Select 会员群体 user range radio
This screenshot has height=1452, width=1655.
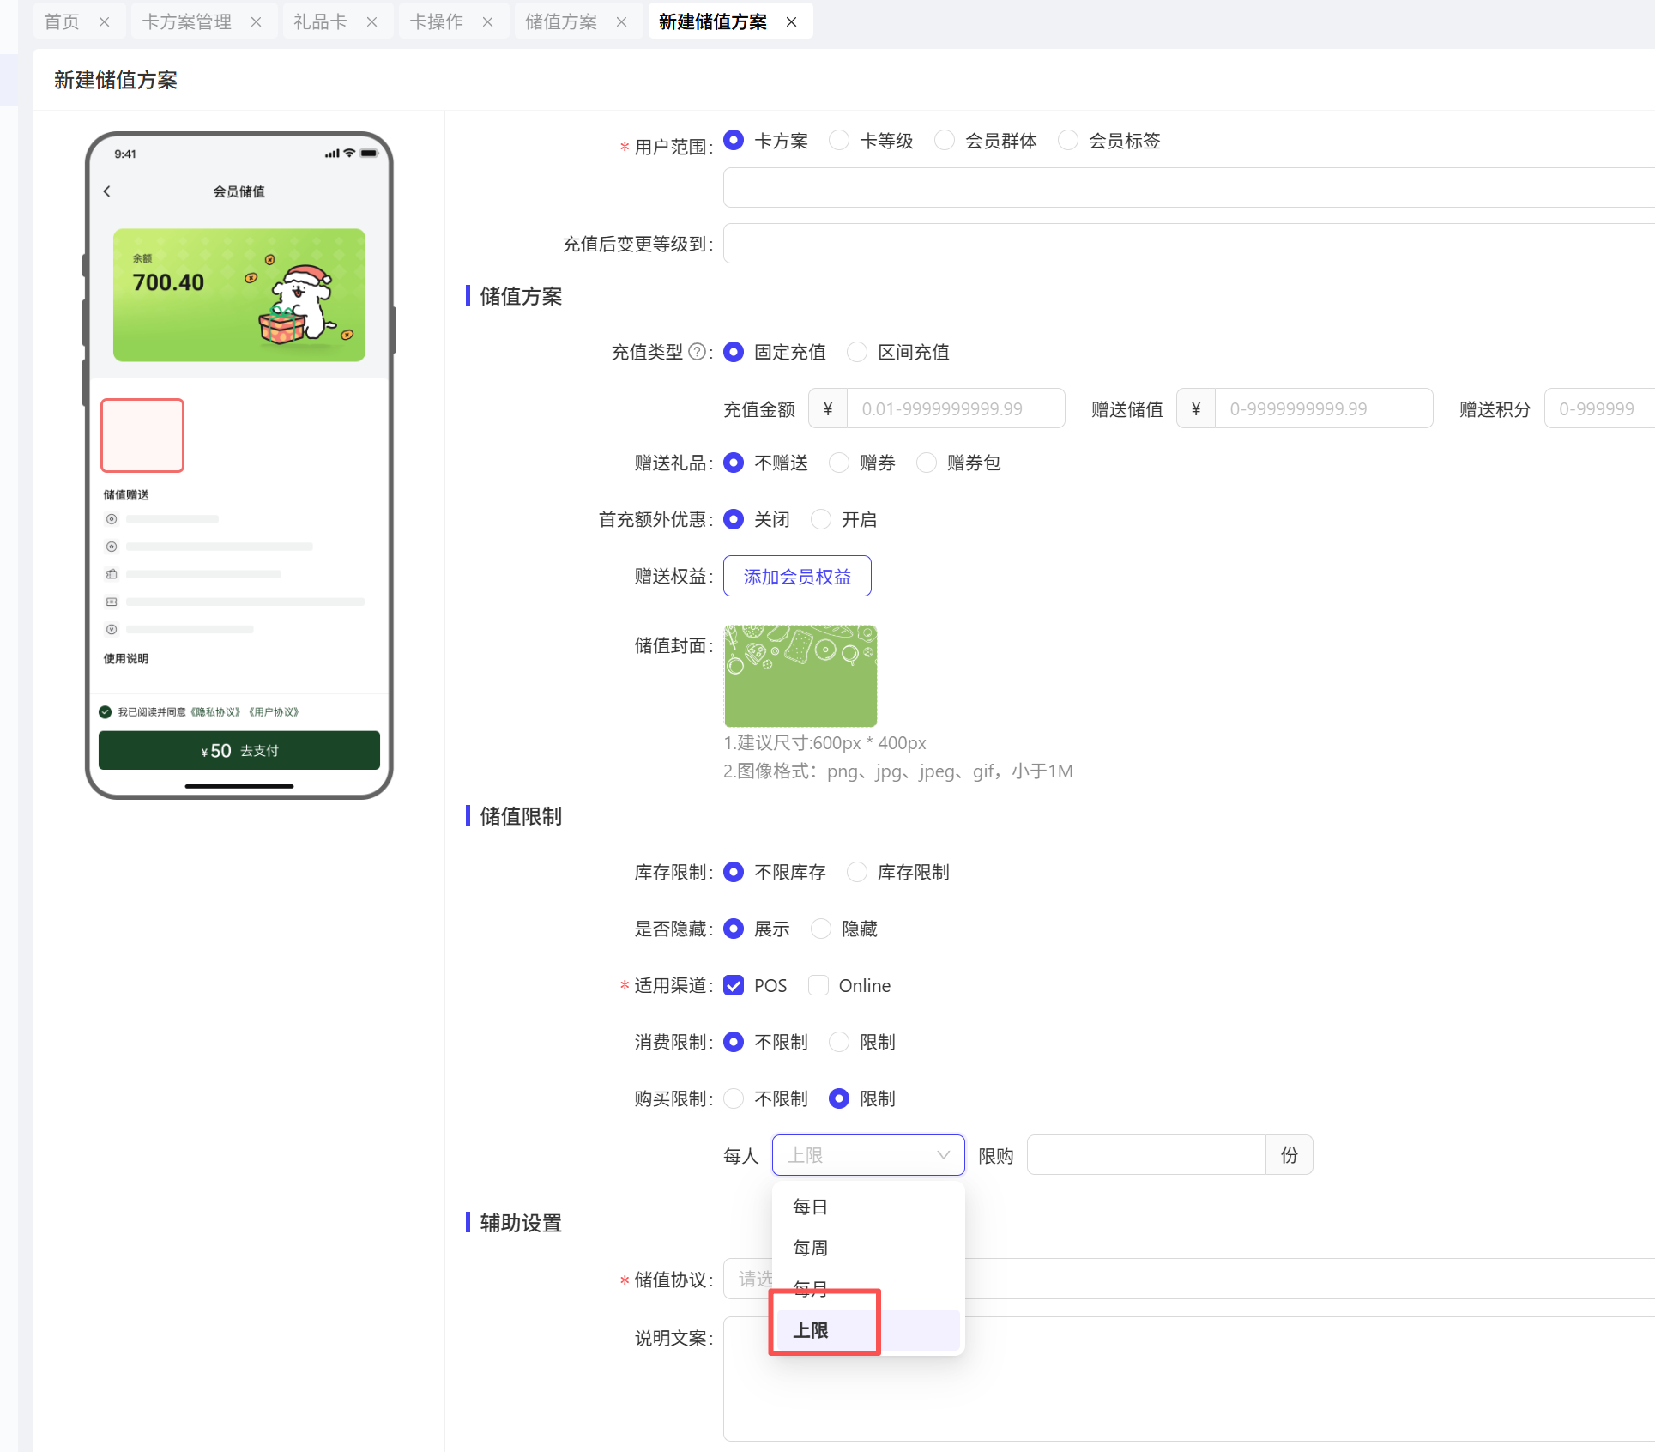[x=945, y=141]
